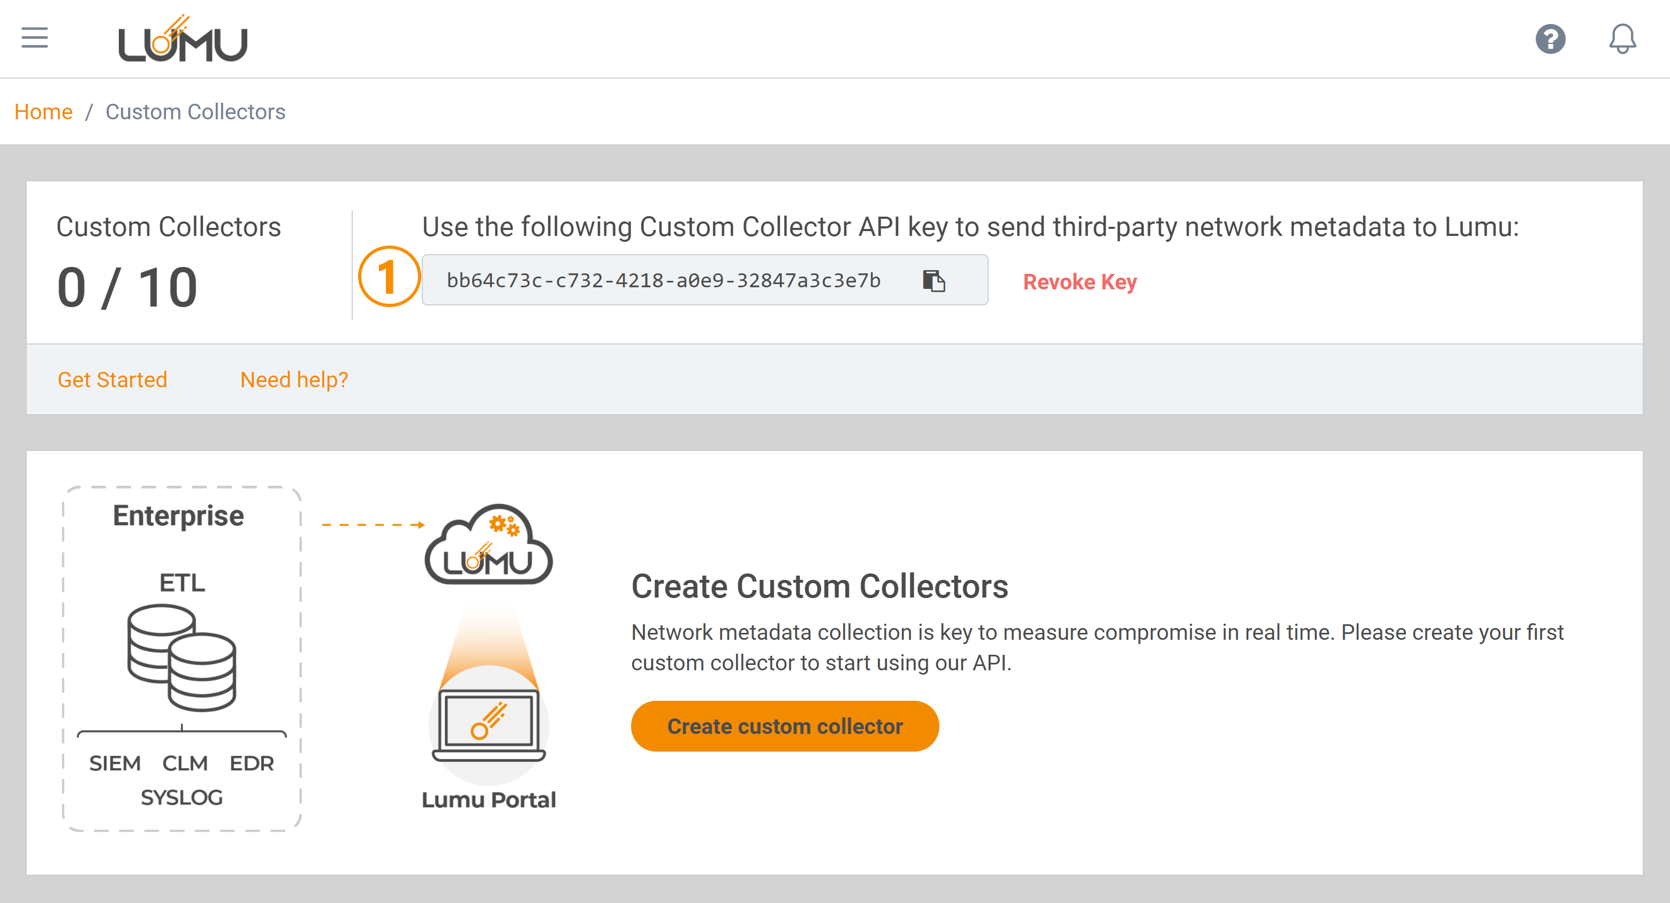Select the Home breadcrumb
Image resolution: width=1670 pixels, height=903 pixels.
[43, 111]
